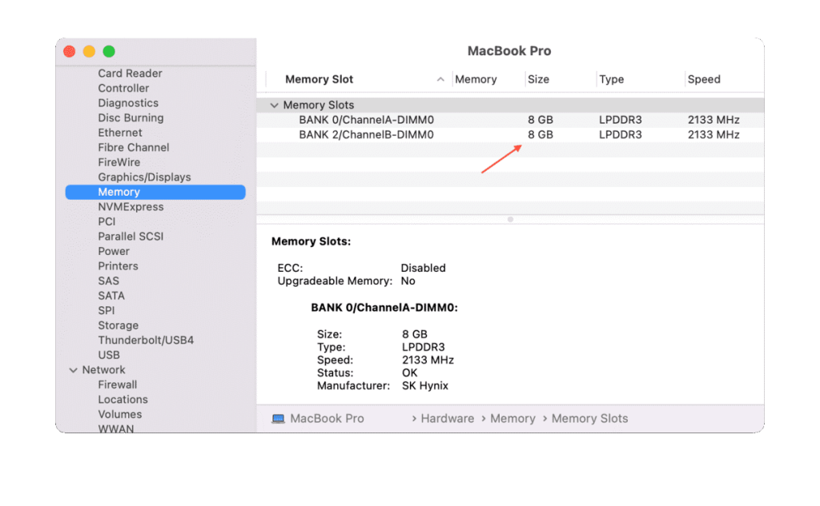Screen dimensions: 820x506
Task: Select the highlighted Memory sidebar item
Action: [155, 192]
